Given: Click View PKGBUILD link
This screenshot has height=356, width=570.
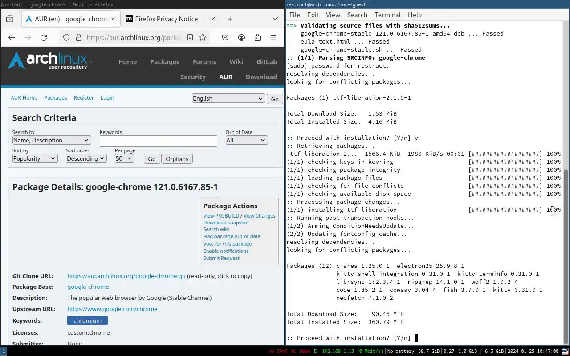Looking at the screenshot, I should coord(221,216).
